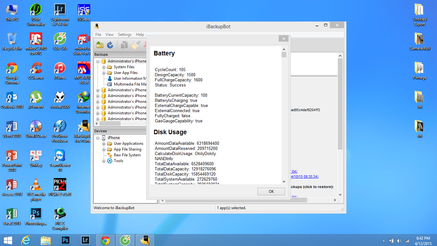Show hidden system tray icons arrow

tap(384, 241)
